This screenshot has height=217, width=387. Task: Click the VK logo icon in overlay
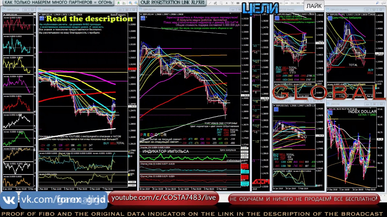9,200
